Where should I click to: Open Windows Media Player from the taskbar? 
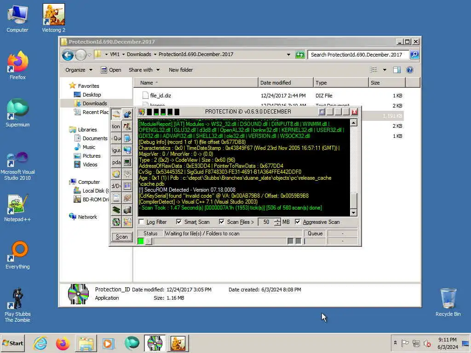pyautogui.click(x=108, y=343)
